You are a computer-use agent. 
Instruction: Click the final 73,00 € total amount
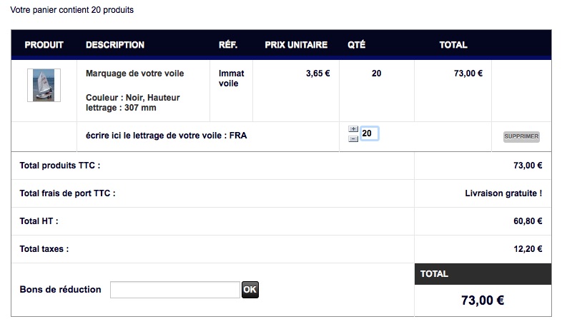pyautogui.click(x=483, y=300)
